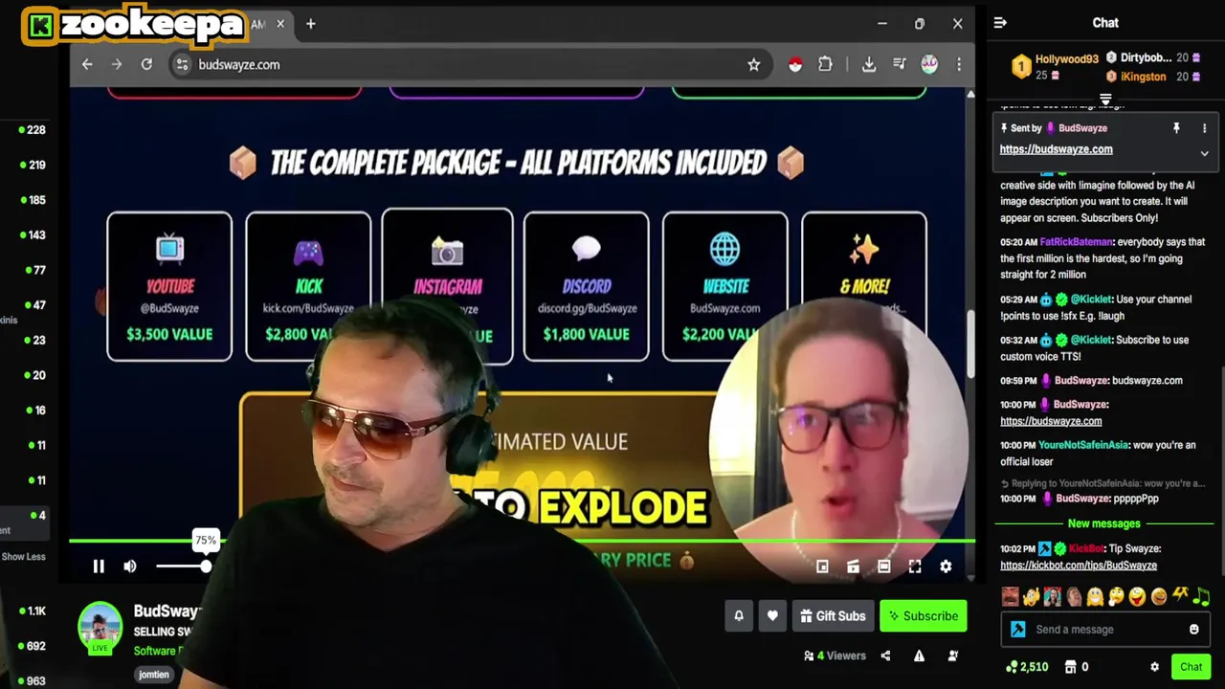Image resolution: width=1225 pixels, height=689 pixels.
Task: Select the lightning bolt emote
Action: click(x=1181, y=596)
